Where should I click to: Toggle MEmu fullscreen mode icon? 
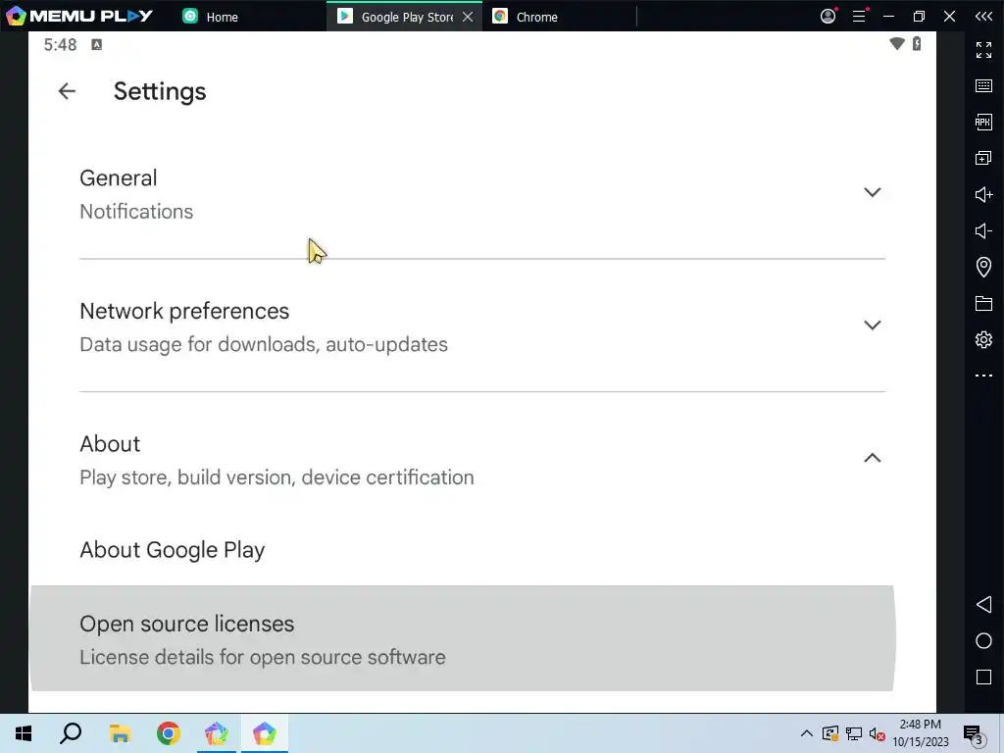click(983, 49)
